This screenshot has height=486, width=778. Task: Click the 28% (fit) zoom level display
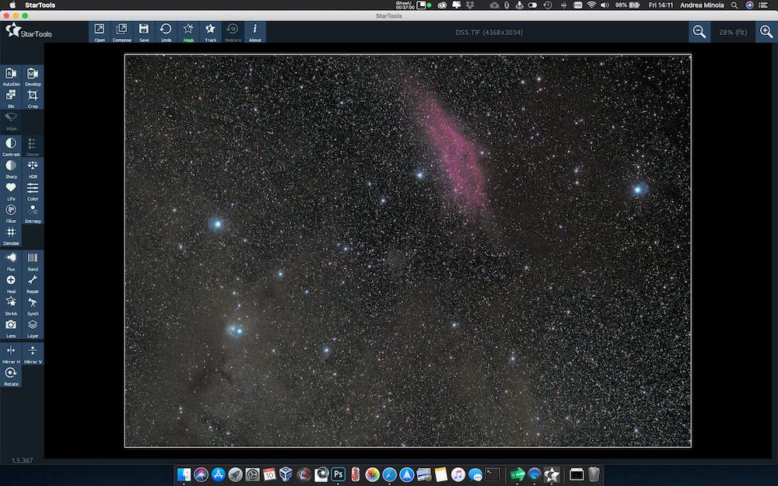pyautogui.click(x=732, y=32)
